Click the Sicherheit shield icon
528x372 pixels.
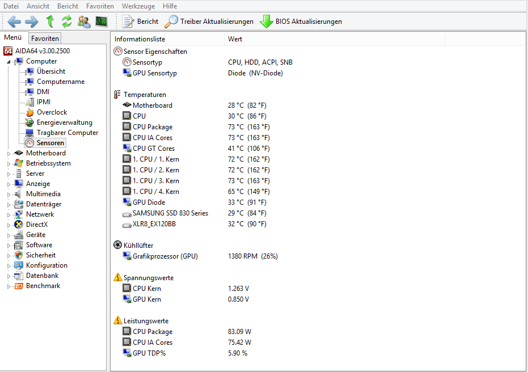click(19, 255)
